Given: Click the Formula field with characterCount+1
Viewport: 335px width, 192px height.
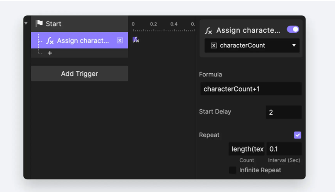Looking at the screenshot, I should point(251,89).
